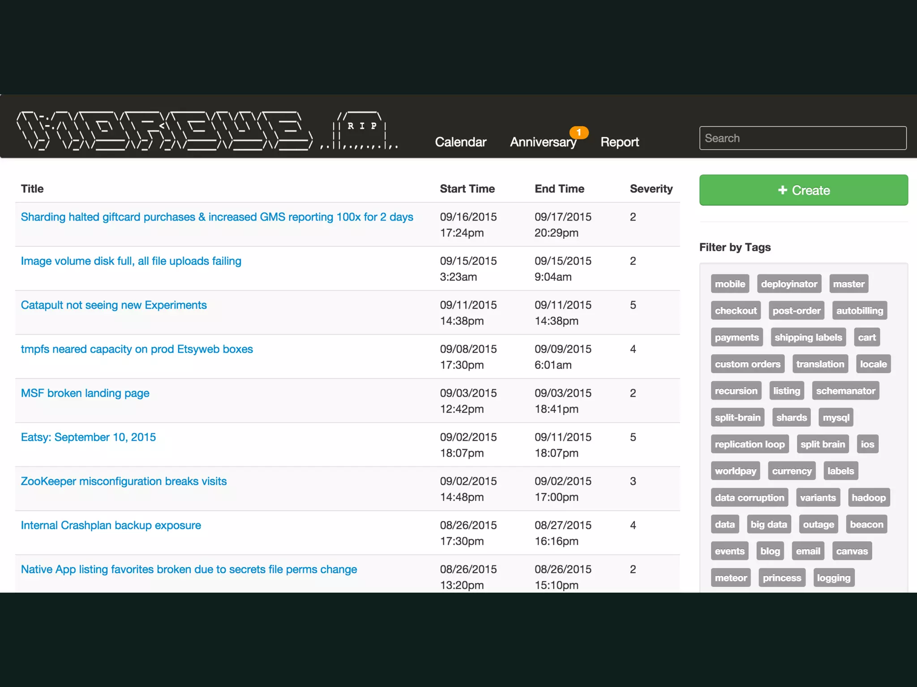Filter by the mysql tag

tap(836, 418)
